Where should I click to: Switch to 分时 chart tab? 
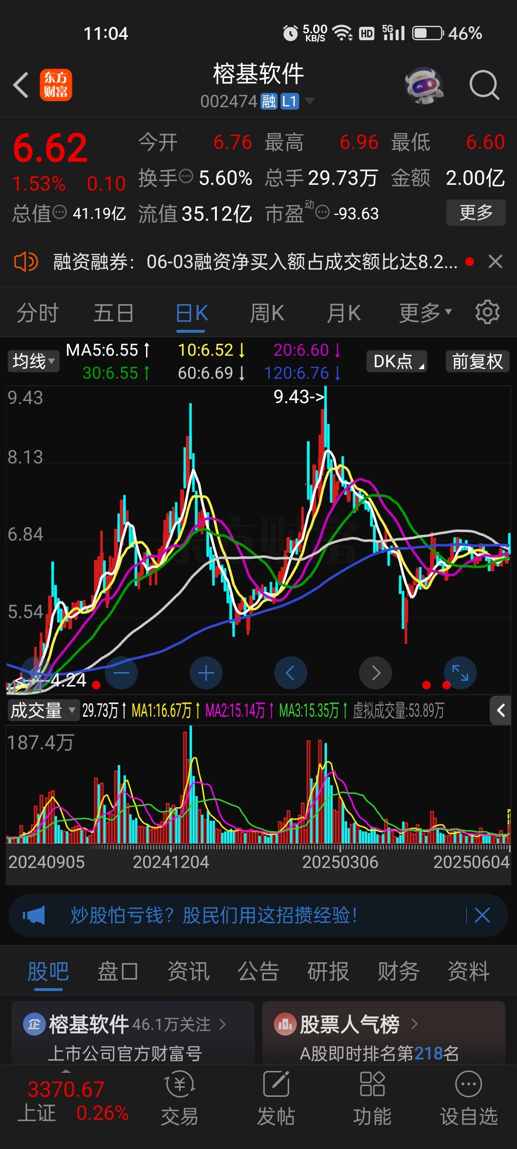click(x=37, y=313)
